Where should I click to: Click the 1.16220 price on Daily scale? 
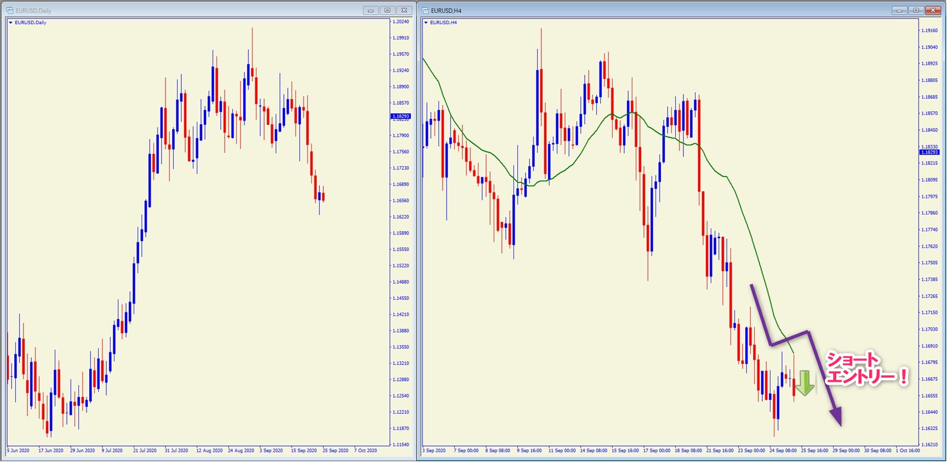401,217
